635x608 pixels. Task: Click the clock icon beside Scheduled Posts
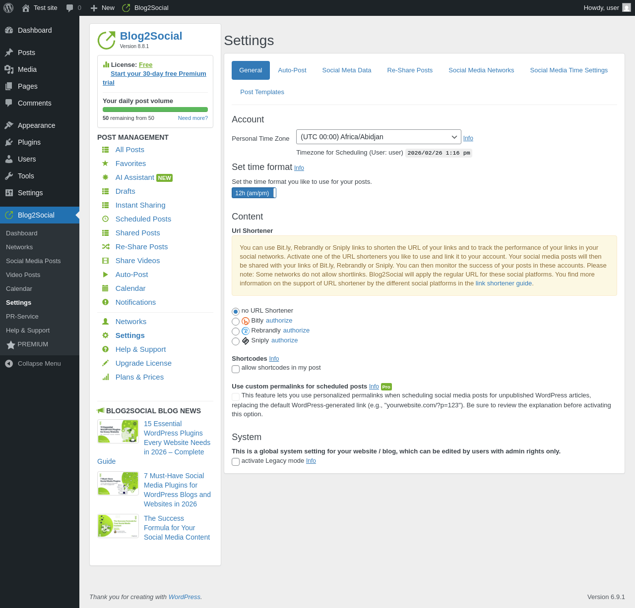pos(105,219)
